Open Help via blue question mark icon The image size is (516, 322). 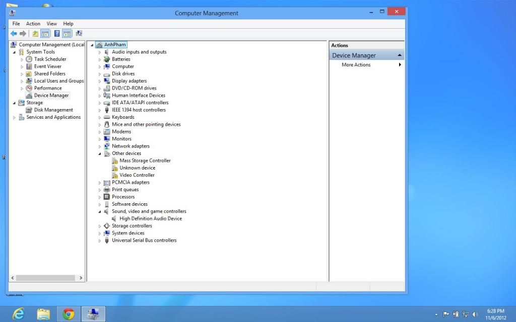(57, 34)
